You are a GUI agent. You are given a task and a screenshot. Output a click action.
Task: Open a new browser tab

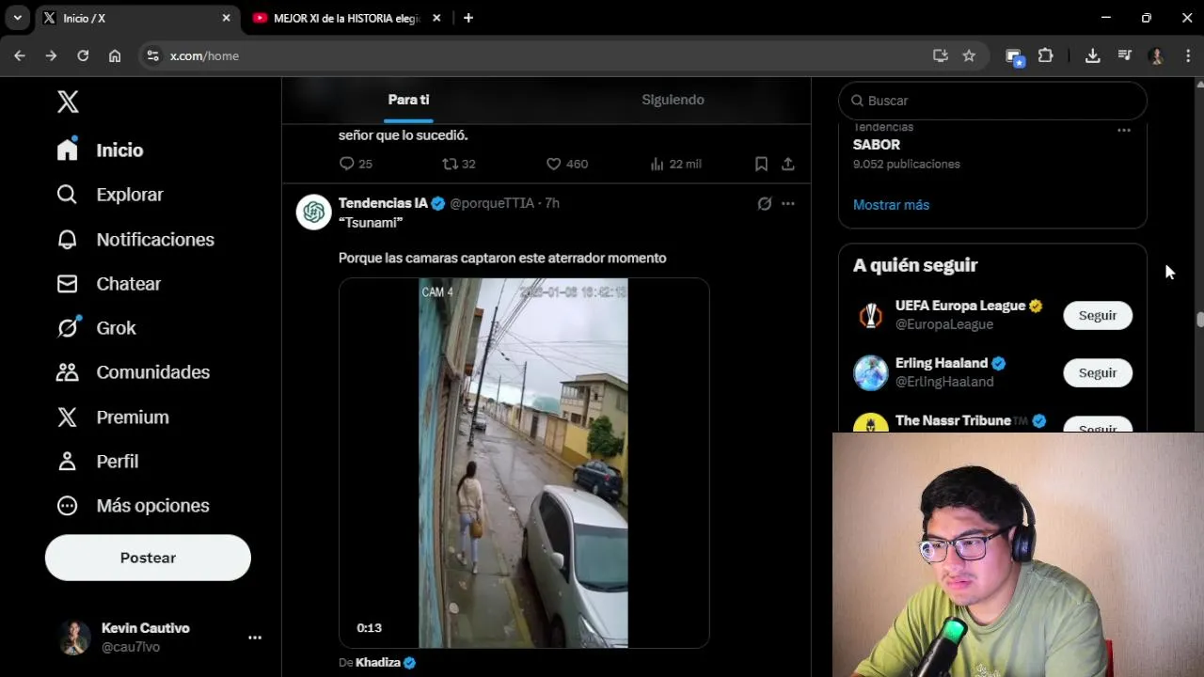[468, 18]
